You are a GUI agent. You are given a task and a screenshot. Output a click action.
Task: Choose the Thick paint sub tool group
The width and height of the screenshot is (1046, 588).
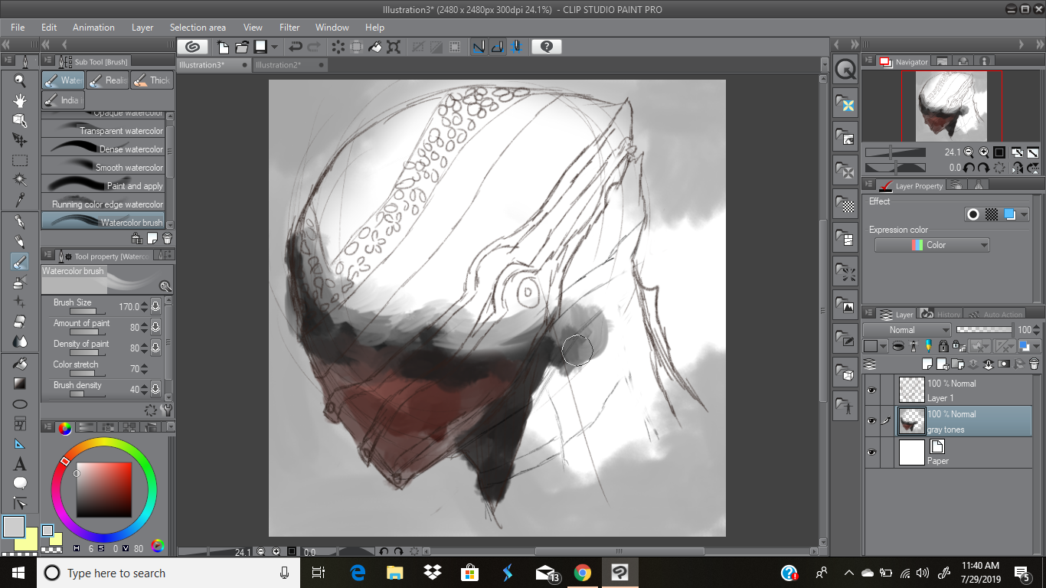[151, 80]
